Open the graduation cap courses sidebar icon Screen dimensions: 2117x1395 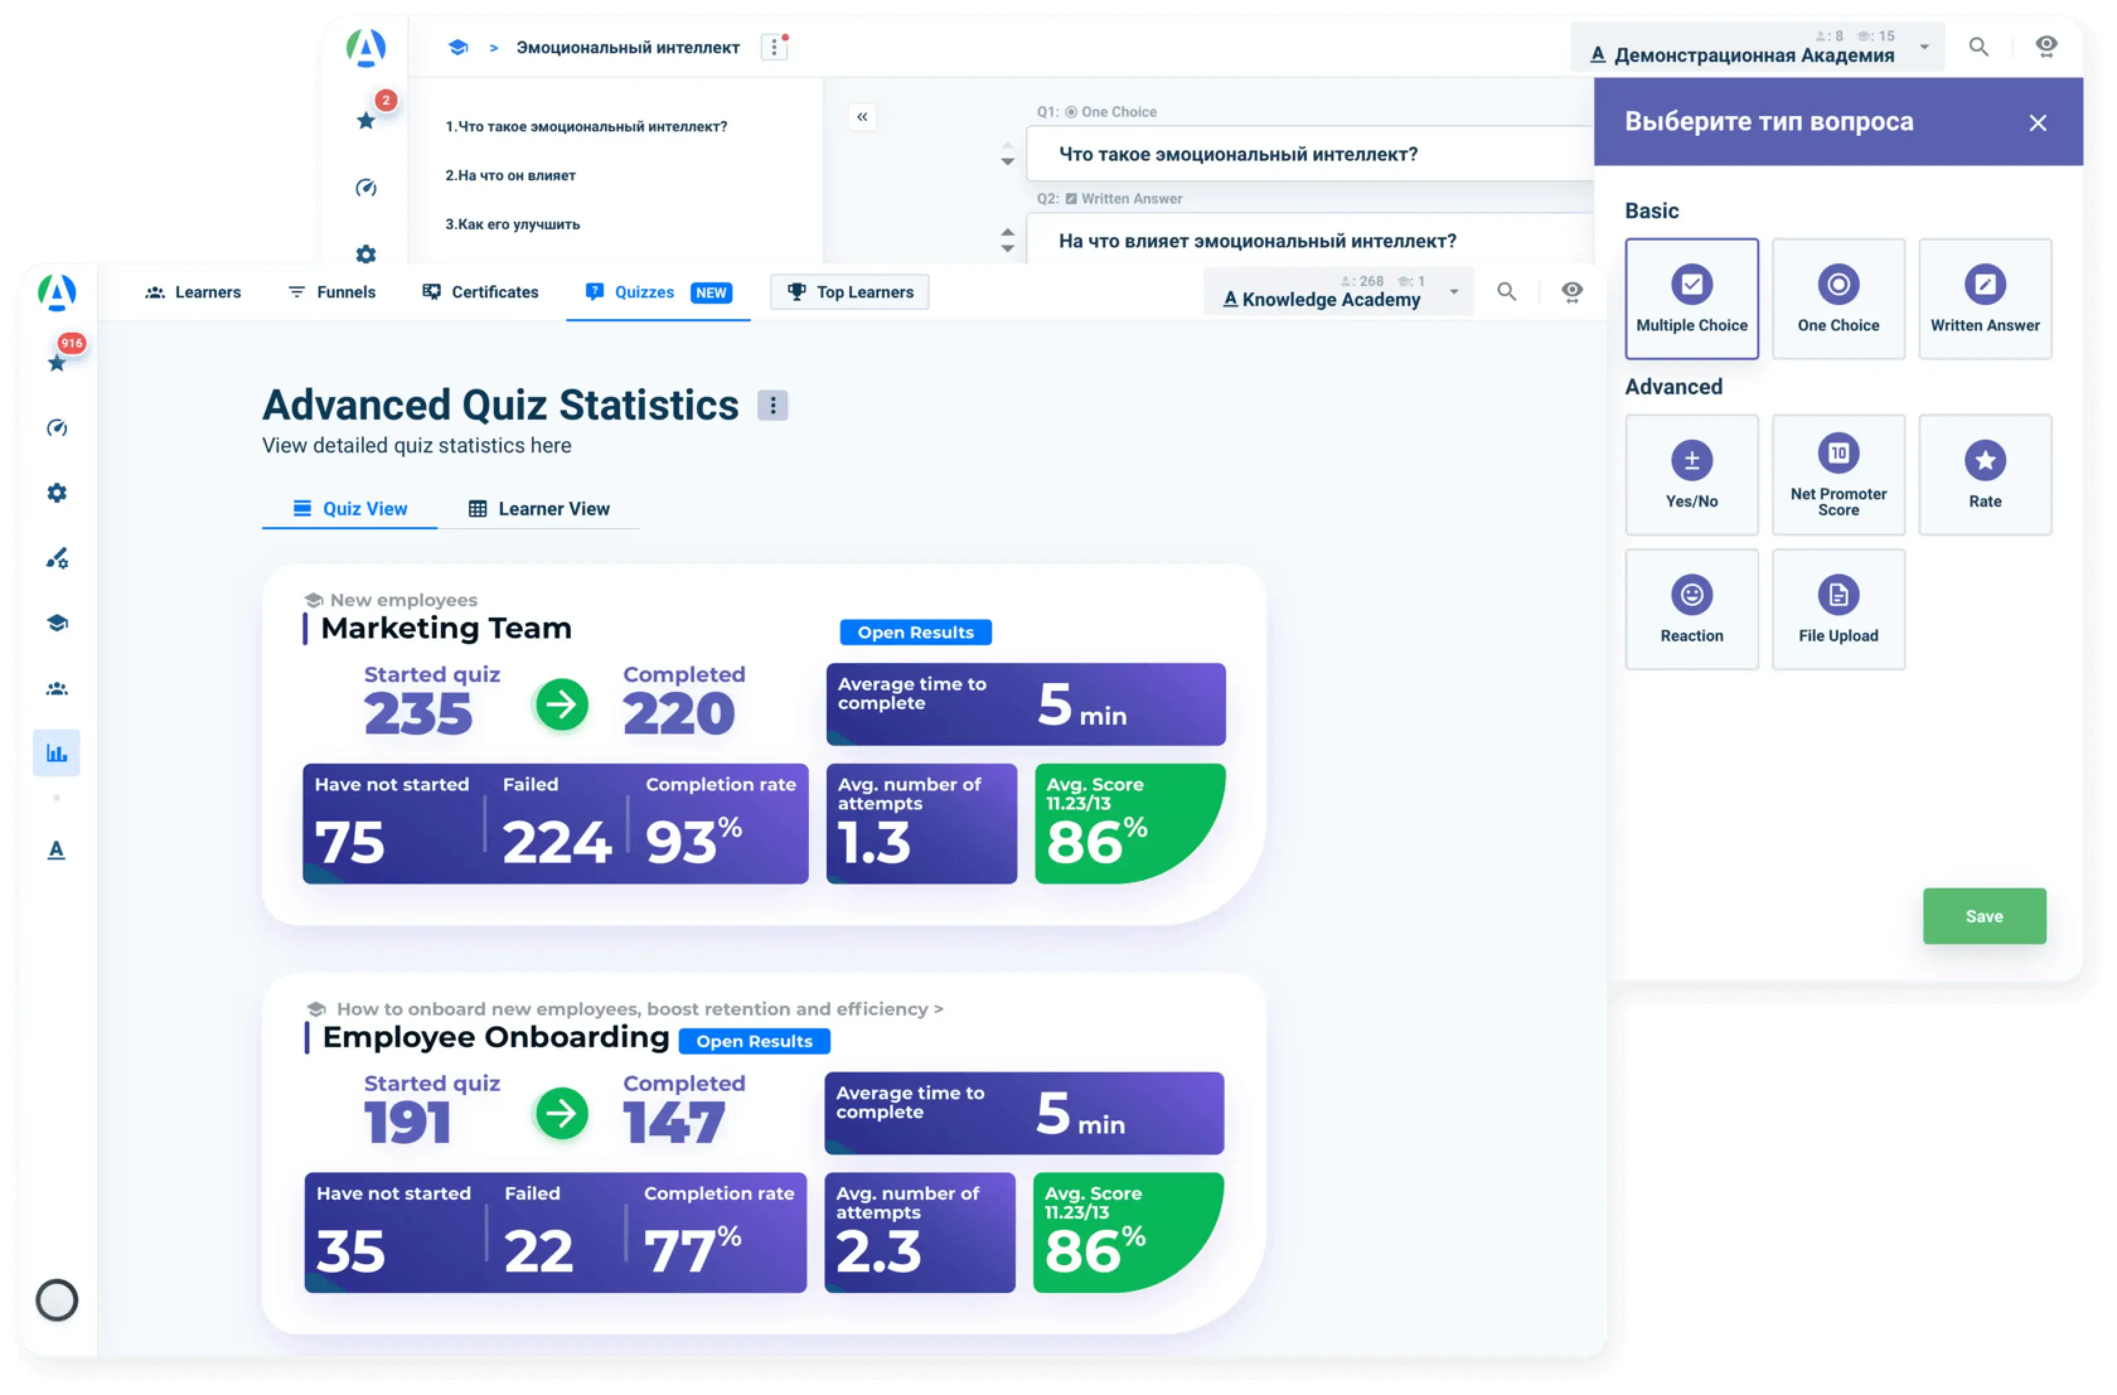pos(57,623)
